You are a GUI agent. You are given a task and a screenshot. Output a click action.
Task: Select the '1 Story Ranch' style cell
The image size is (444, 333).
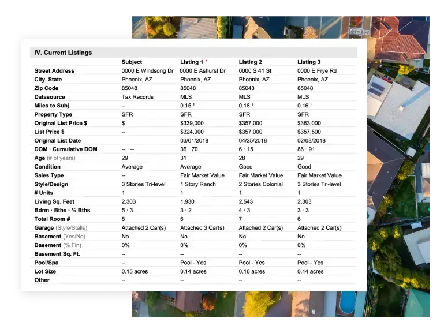click(x=198, y=184)
